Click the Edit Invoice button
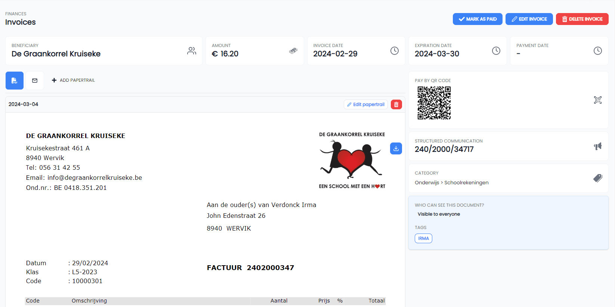This screenshot has width=615, height=307. (x=529, y=19)
